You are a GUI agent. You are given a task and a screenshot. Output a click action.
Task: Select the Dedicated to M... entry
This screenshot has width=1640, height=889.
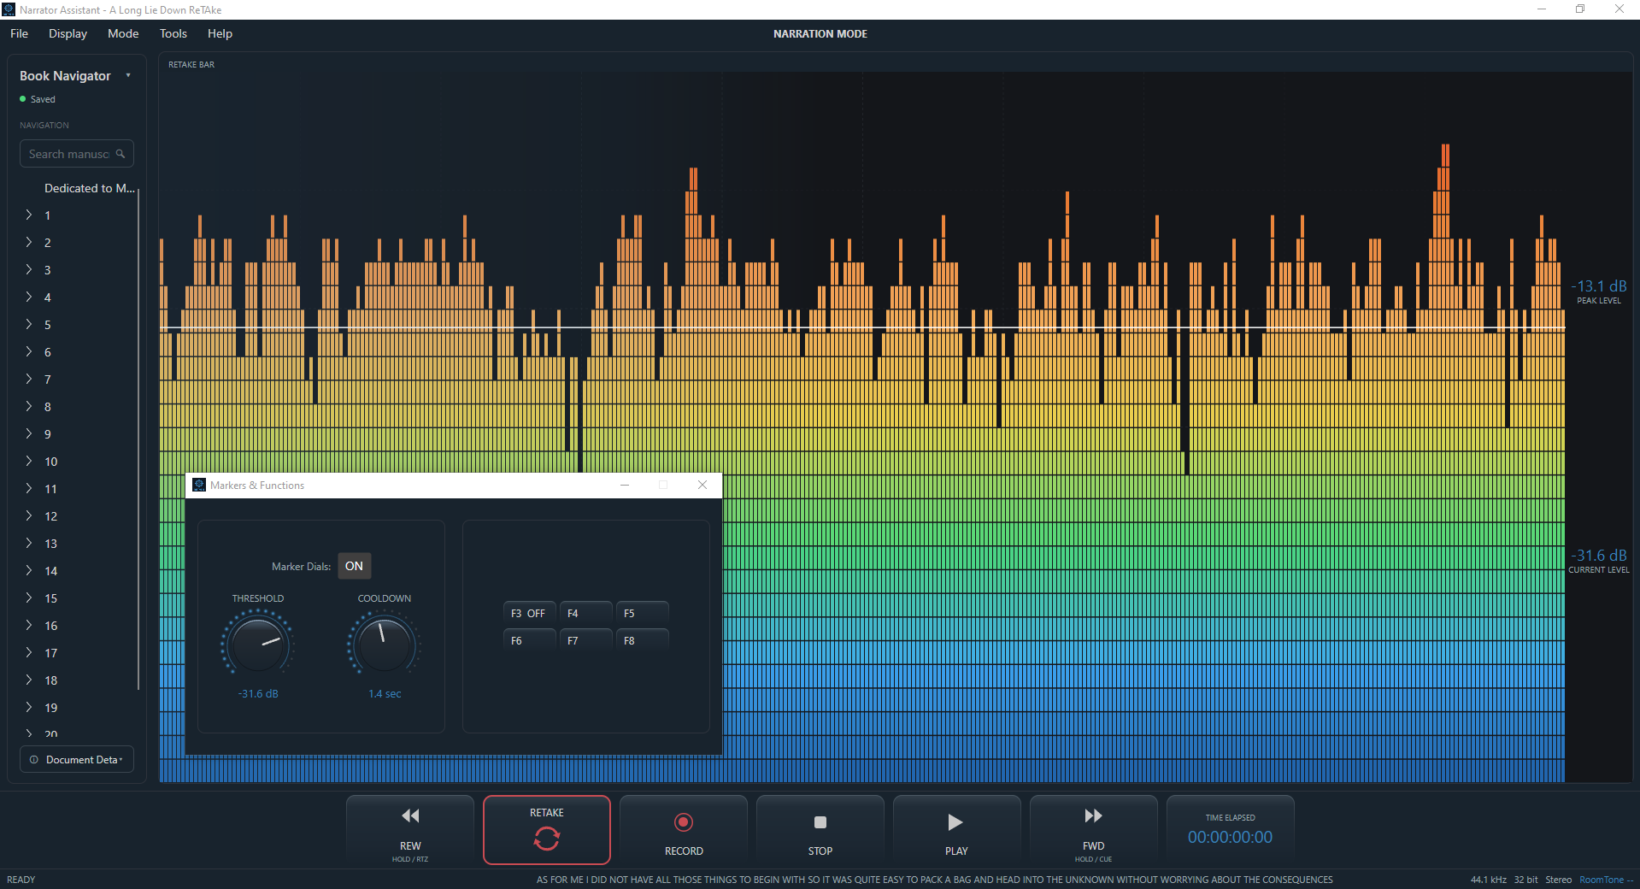coord(90,188)
